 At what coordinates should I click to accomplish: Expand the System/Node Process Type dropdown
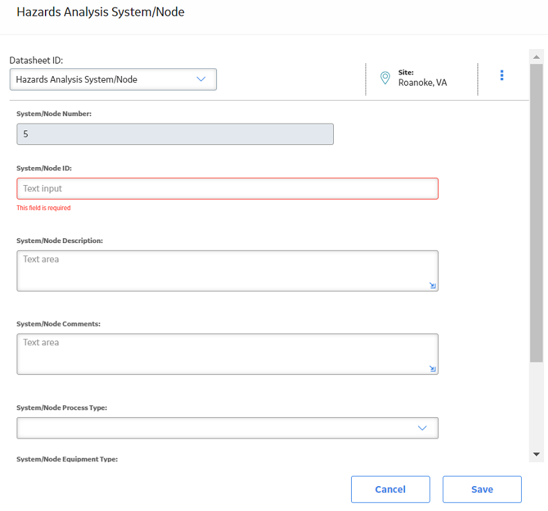[x=227, y=428]
